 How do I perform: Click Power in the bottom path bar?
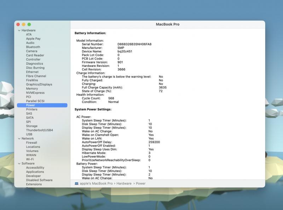[x=141, y=183]
